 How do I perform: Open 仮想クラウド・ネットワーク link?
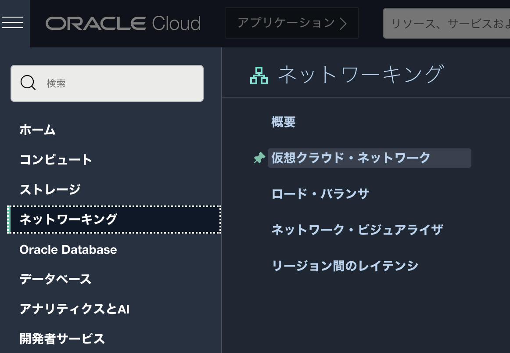pyautogui.click(x=351, y=158)
